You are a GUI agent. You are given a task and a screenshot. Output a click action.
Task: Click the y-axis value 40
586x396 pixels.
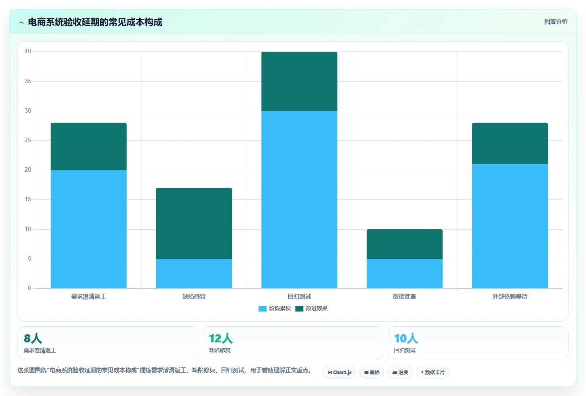point(28,51)
